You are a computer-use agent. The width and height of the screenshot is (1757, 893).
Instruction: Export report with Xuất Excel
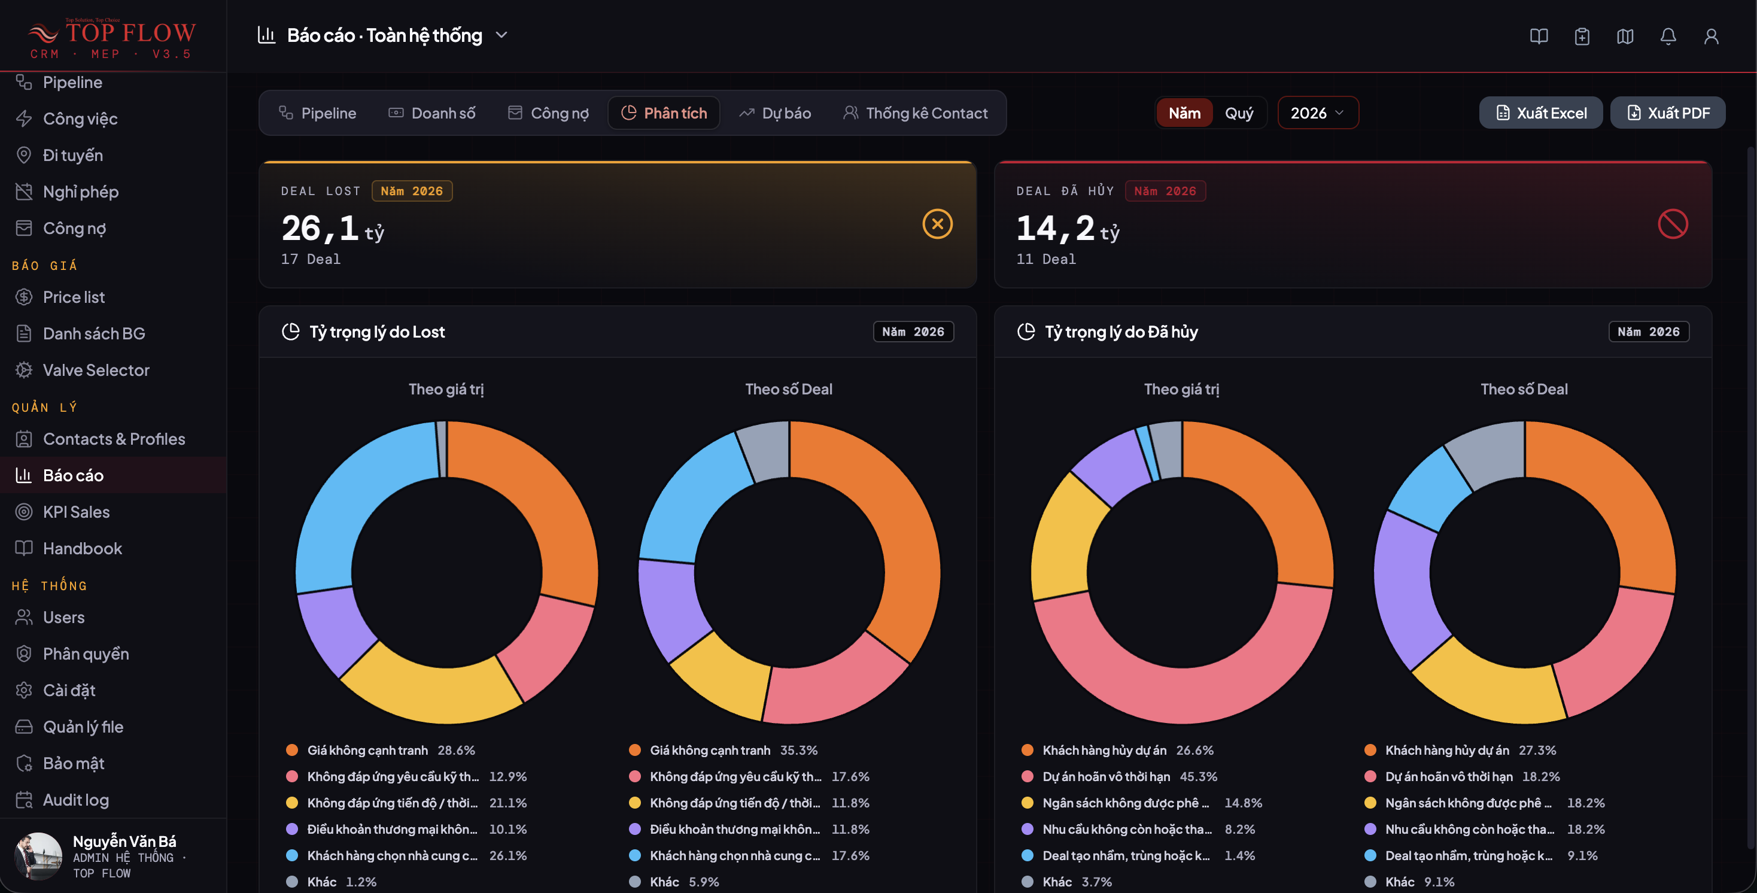(x=1540, y=113)
